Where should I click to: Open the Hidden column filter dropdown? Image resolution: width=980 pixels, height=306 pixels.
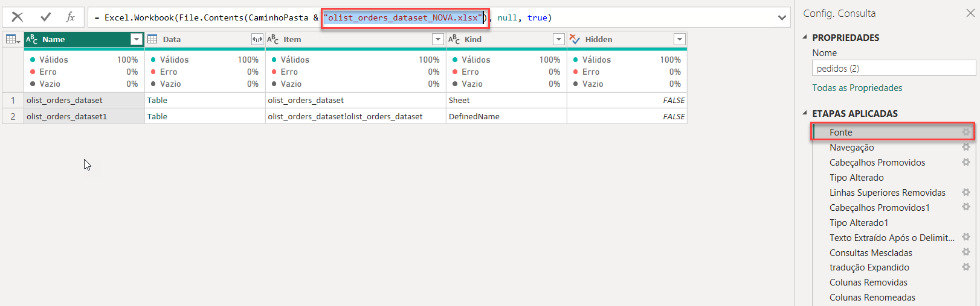pyautogui.click(x=680, y=39)
